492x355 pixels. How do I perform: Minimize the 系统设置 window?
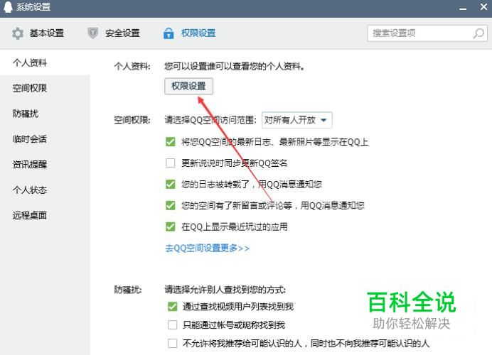pyautogui.click(x=463, y=9)
